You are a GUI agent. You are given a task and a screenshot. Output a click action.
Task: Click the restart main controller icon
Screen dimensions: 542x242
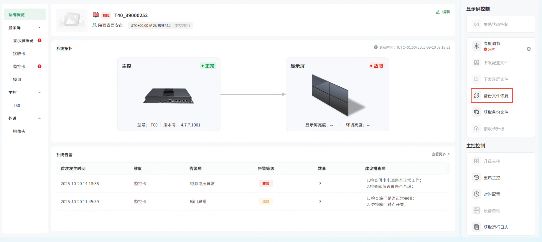click(477, 177)
